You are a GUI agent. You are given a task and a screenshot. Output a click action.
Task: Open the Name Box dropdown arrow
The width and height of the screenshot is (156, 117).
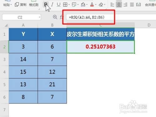click(39, 17)
